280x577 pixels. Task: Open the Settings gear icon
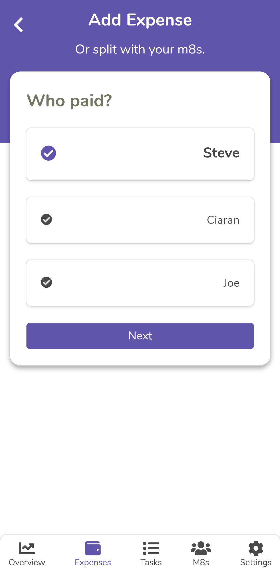256,548
